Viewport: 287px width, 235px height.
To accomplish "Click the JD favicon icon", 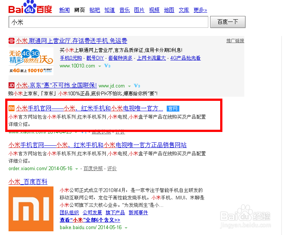I will pyautogui.click(x=12, y=85).
